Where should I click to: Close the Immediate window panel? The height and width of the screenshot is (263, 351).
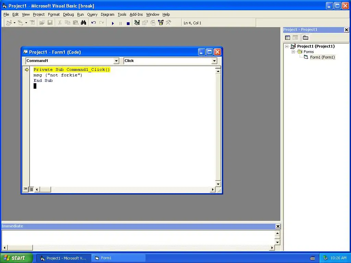[x=278, y=226]
